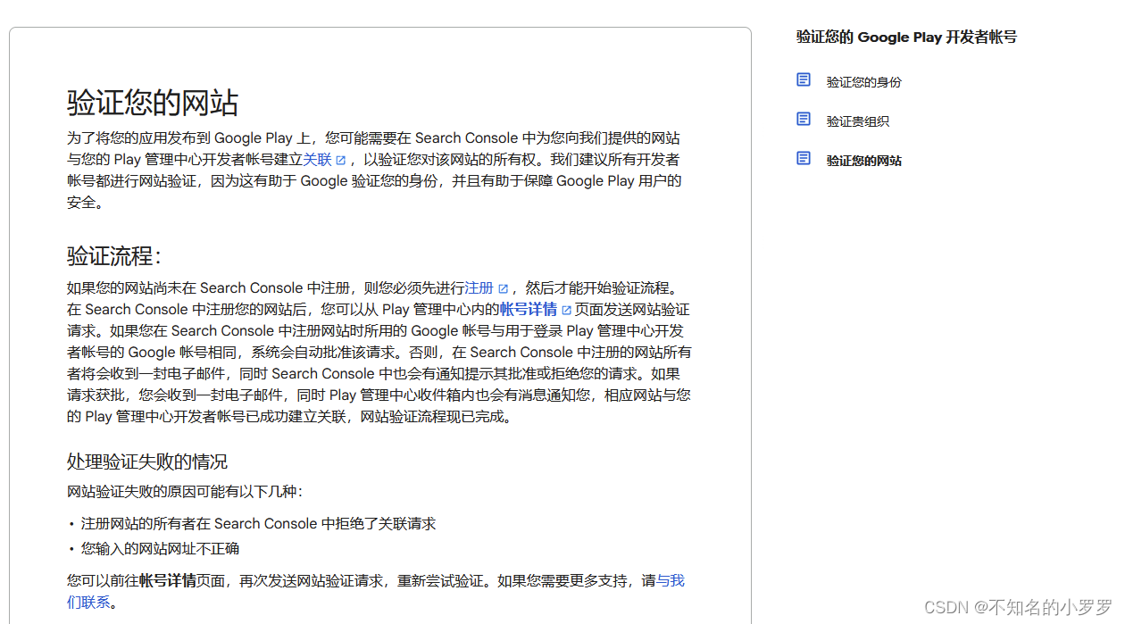Click the sidebar title 验证您的 Google Play 开发者帐号
The image size is (1125, 624).
click(906, 37)
